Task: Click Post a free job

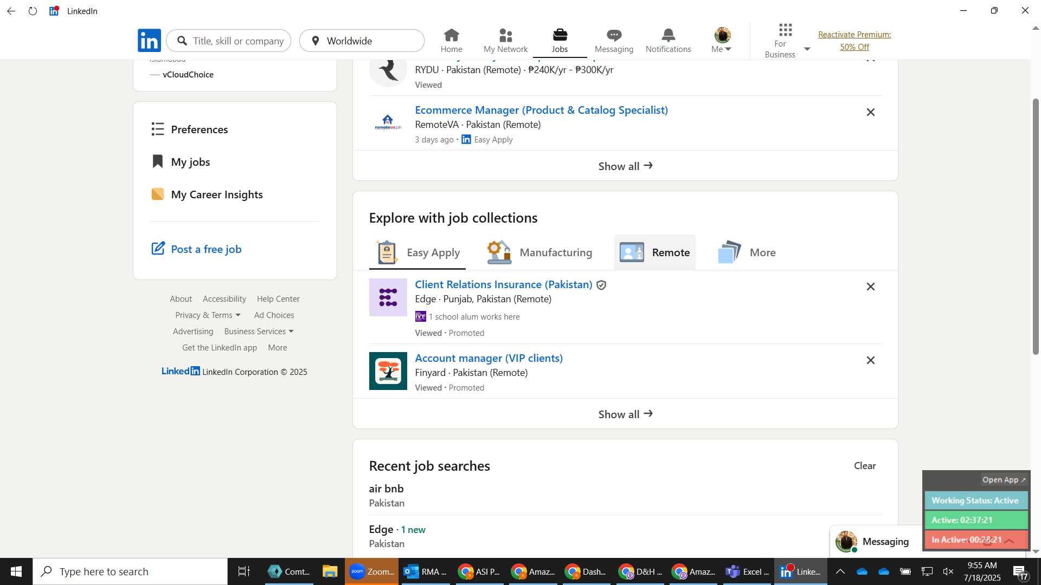Action: coord(196,249)
